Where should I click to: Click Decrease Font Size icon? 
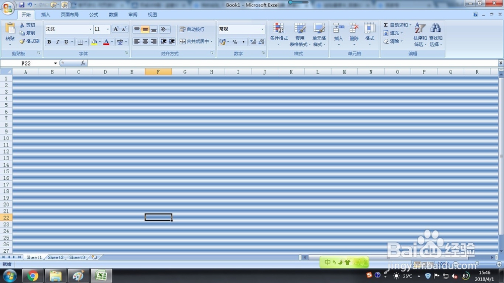(x=124, y=29)
